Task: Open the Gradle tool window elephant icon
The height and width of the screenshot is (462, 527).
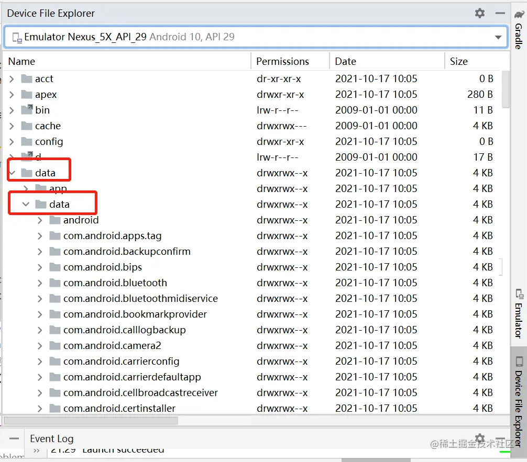Action: (x=519, y=14)
